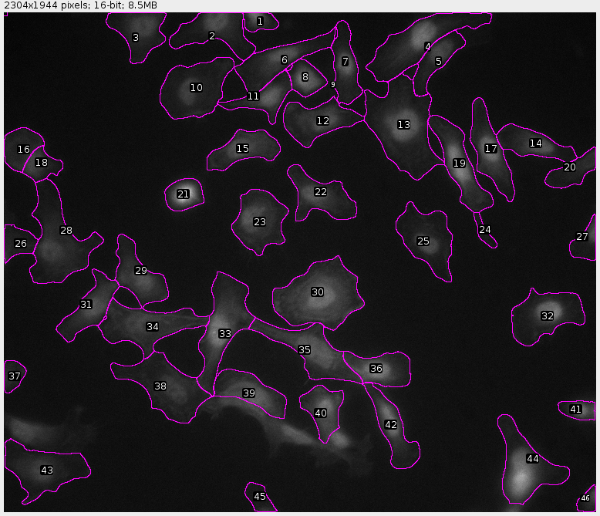Pick the segmented cell labeled 28

point(66,231)
